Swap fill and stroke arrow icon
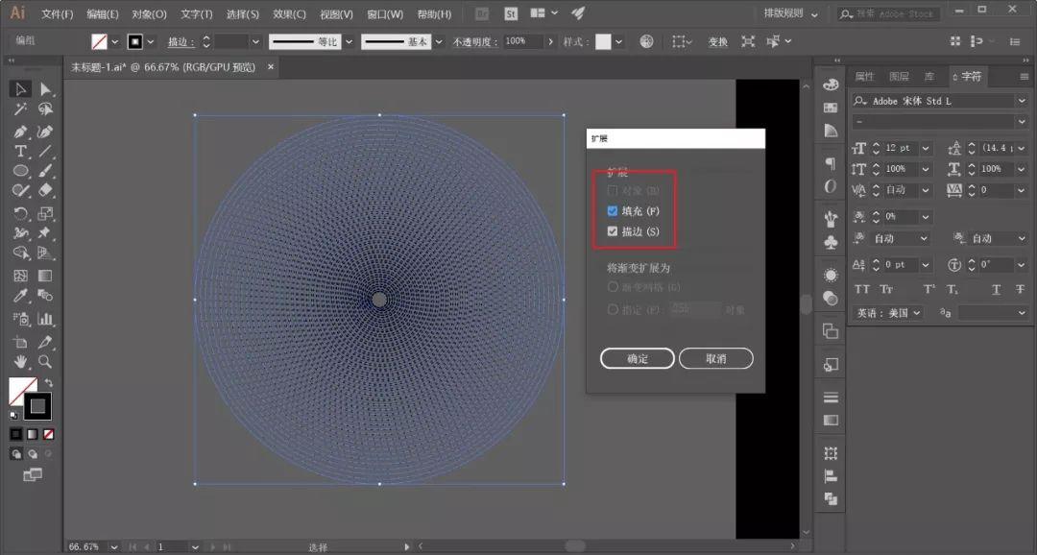1037x555 pixels. [48, 383]
